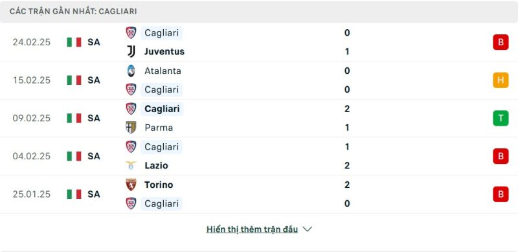Screen dimensions: 518x252
Task: Click red B badge for Juventus match
Action: 501,42
